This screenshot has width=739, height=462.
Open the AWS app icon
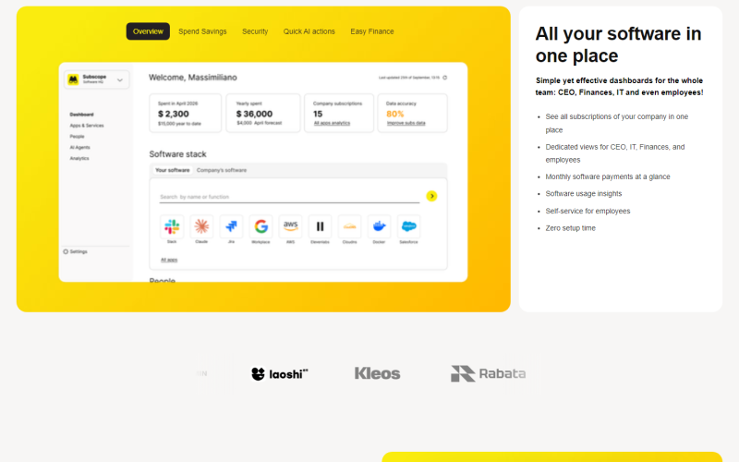pos(290,226)
